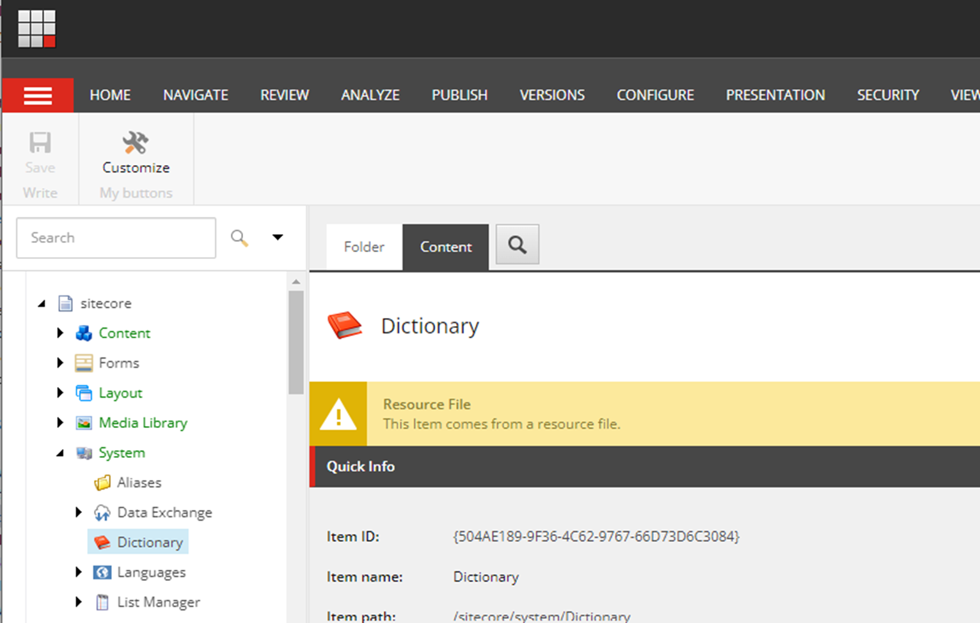Click the Save floppy disk icon

pos(40,143)
